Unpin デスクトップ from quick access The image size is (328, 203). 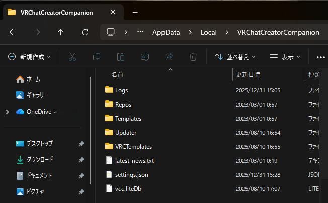[x=81, y=144]
